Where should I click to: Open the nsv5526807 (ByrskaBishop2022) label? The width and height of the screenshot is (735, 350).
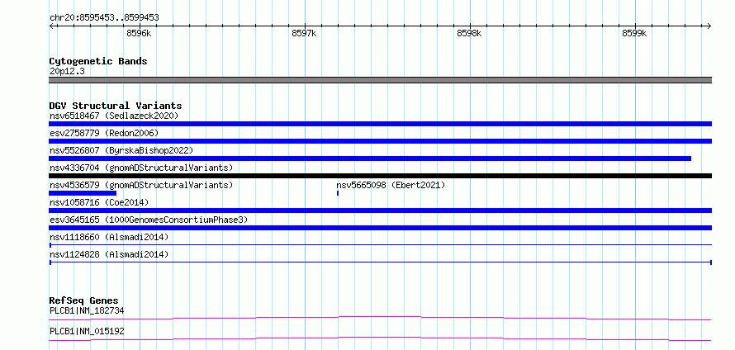121,150
